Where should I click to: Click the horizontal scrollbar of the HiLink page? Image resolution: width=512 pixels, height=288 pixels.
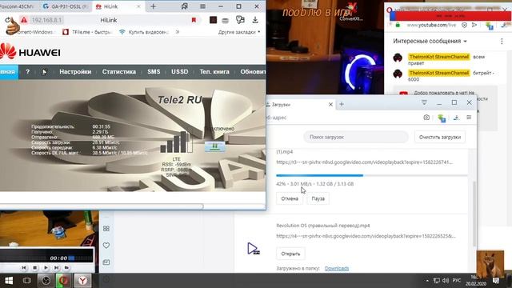click(102, 206)
